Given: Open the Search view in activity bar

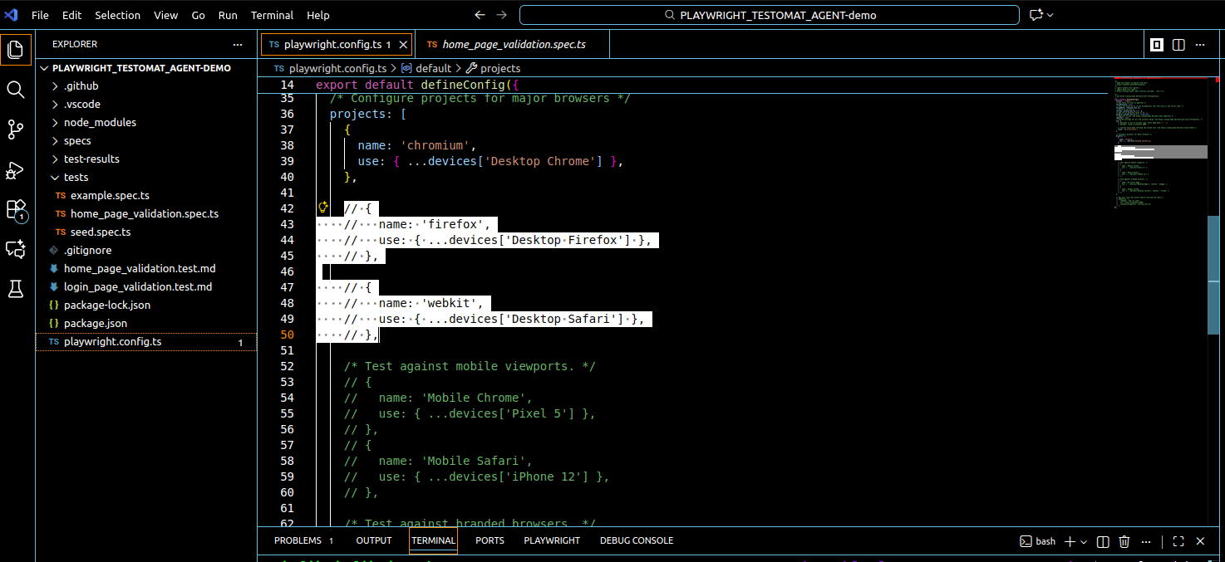Looking at the screenshot, I should [15, 89].
